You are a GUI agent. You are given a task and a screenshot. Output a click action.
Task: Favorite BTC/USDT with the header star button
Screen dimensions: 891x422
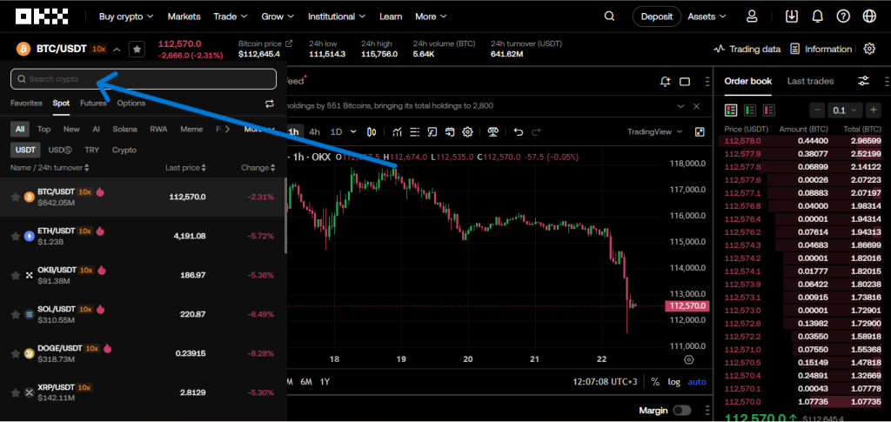[x=137, y=50]
